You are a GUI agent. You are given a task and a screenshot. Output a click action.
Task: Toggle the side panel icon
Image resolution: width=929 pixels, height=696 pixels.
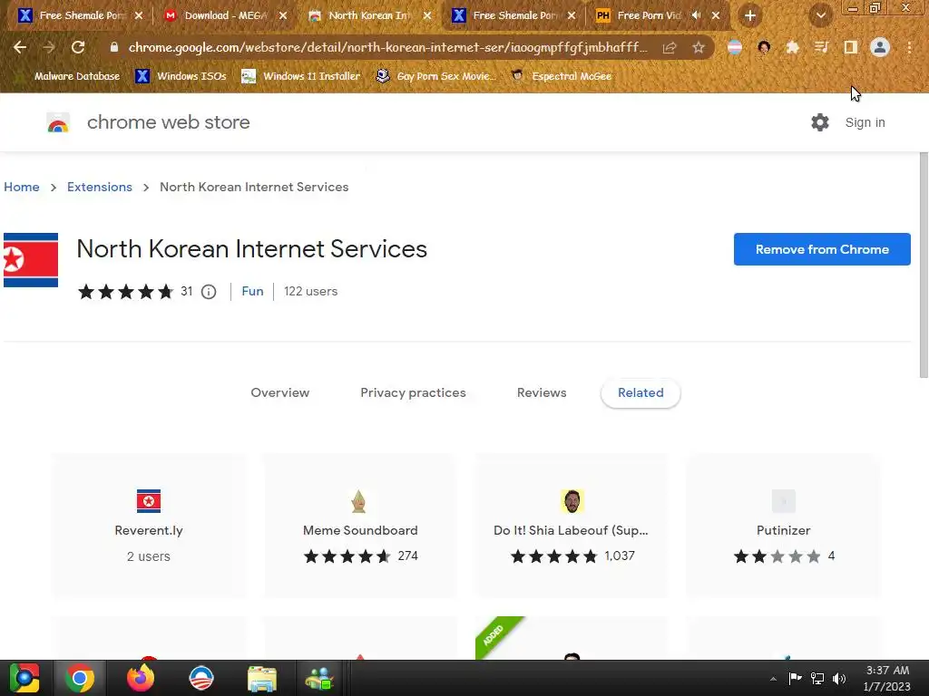850,47
